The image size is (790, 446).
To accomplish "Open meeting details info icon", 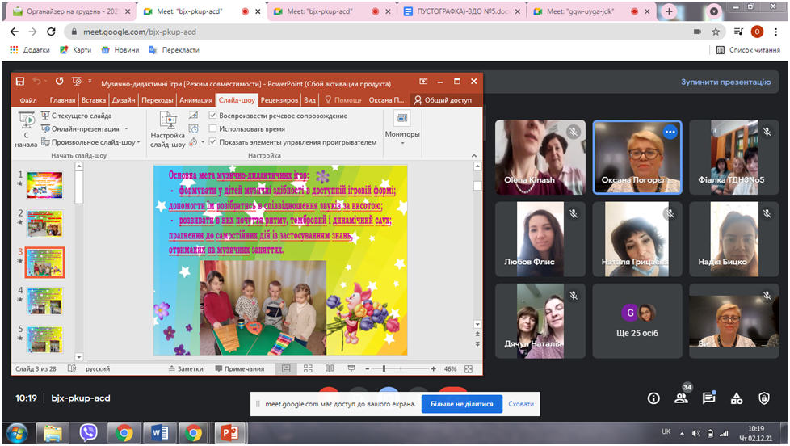I will pyautogui.click(x=653, y=398).
